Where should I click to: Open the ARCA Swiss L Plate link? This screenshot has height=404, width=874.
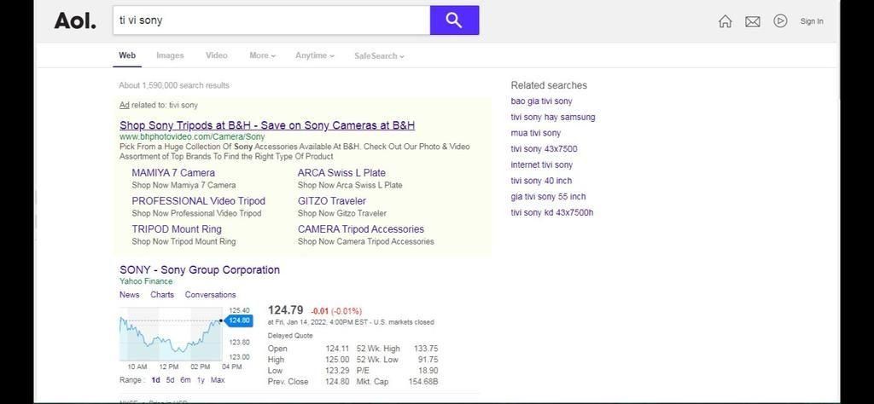coord(341,173)
